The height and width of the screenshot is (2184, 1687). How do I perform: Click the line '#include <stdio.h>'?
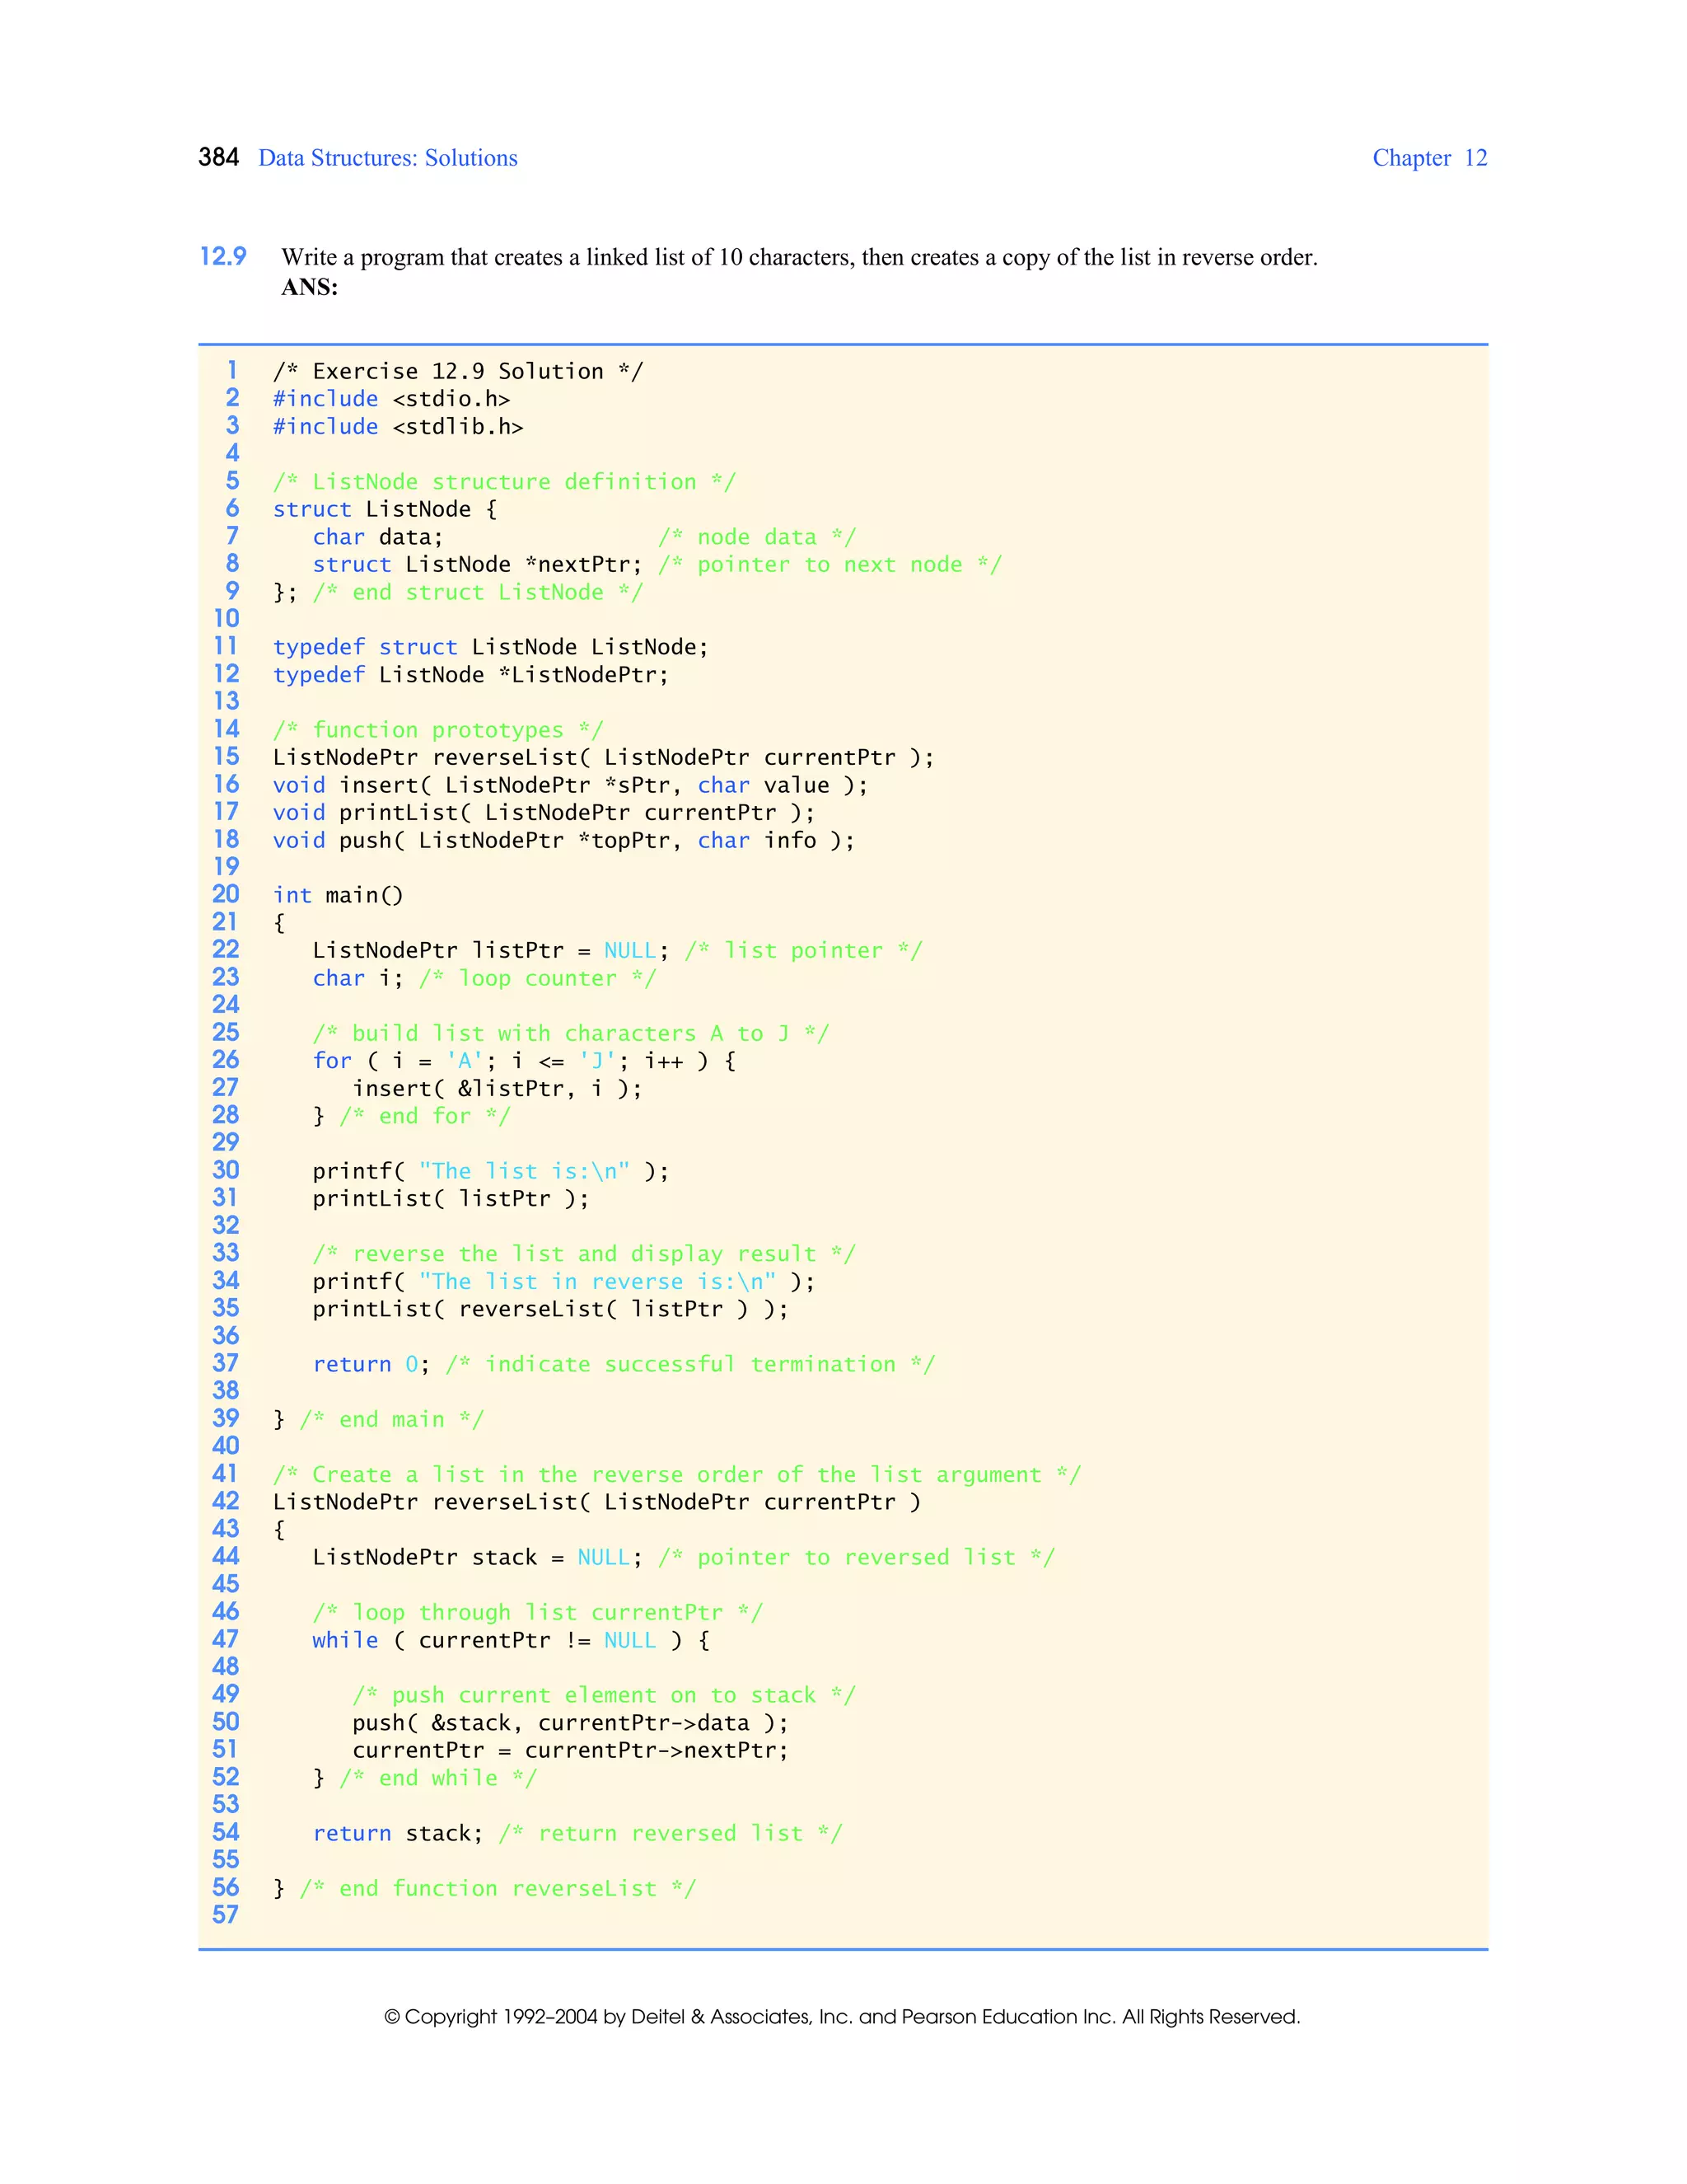[392, 399]
